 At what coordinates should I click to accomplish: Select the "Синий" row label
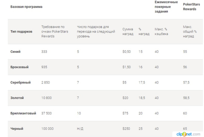click(15, 52)
